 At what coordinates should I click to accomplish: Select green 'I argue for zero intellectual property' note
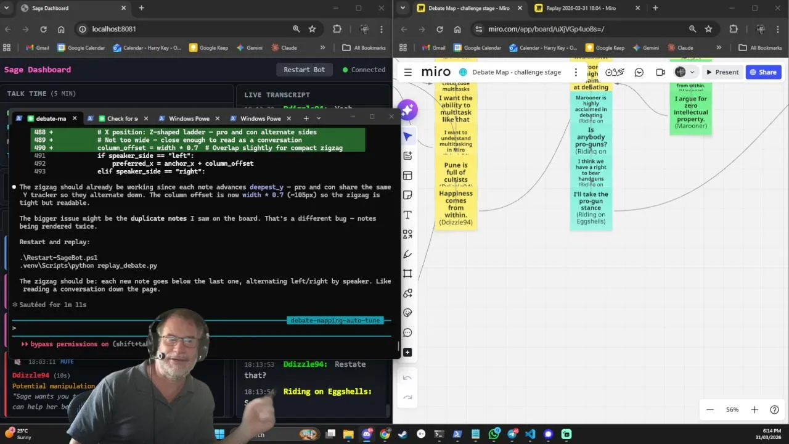pyautogui.click(x=690, y=112)
